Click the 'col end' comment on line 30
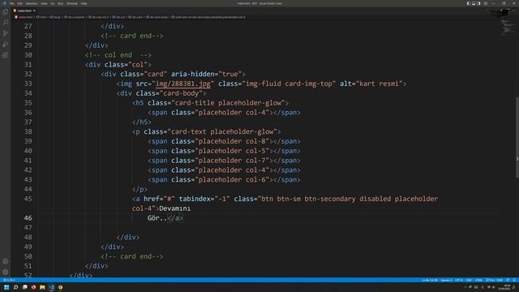The image size is (519, 292). (x=118, y=55)
